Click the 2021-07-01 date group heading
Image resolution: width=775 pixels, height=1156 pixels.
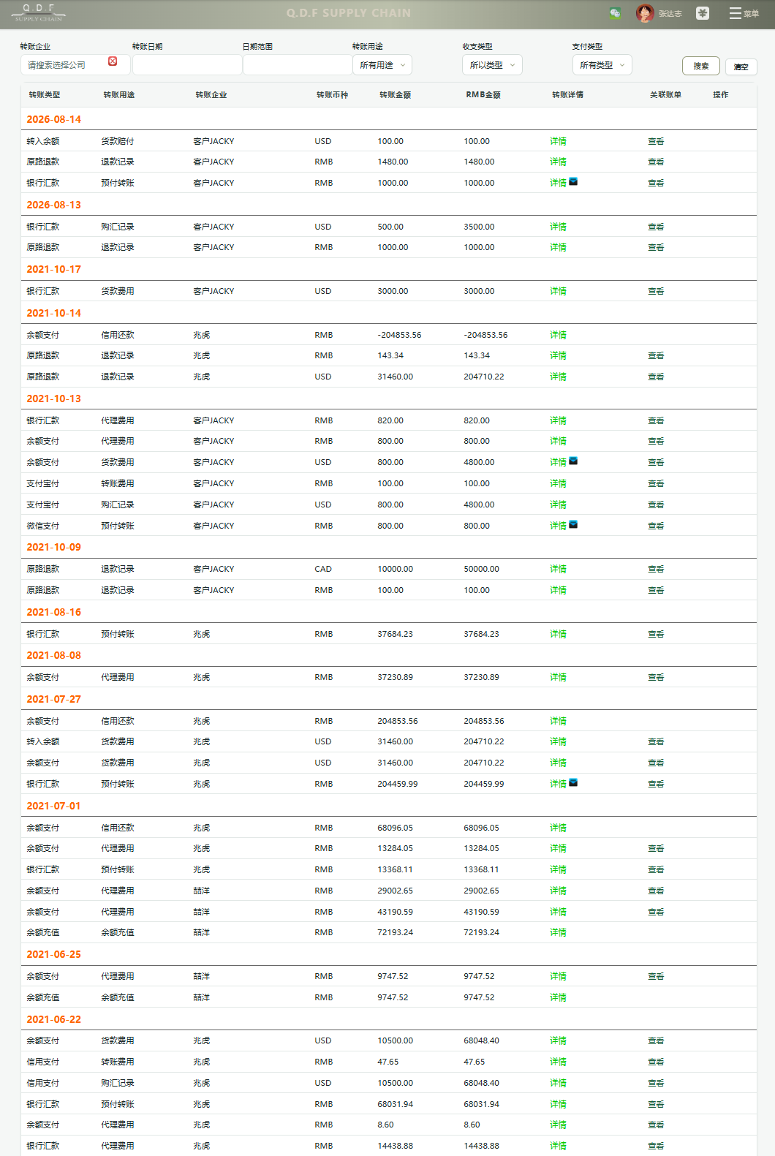[x=54, y=806]
